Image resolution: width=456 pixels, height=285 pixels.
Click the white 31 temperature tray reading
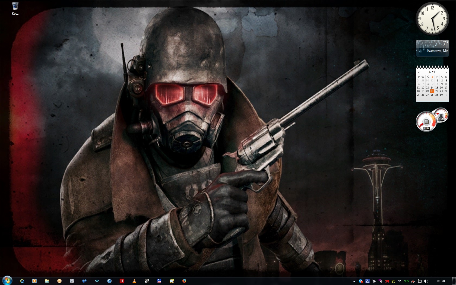(400, 281)
